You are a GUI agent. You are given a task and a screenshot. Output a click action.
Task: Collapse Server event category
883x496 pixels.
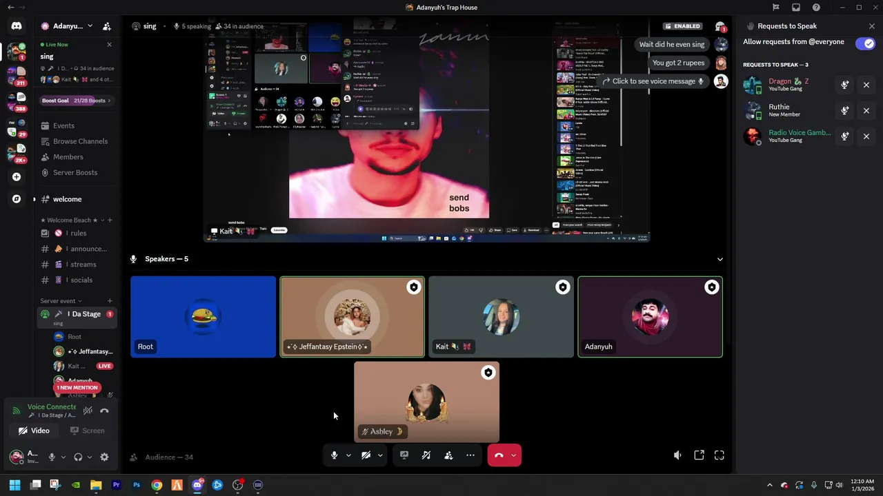(x=61, y=301)
